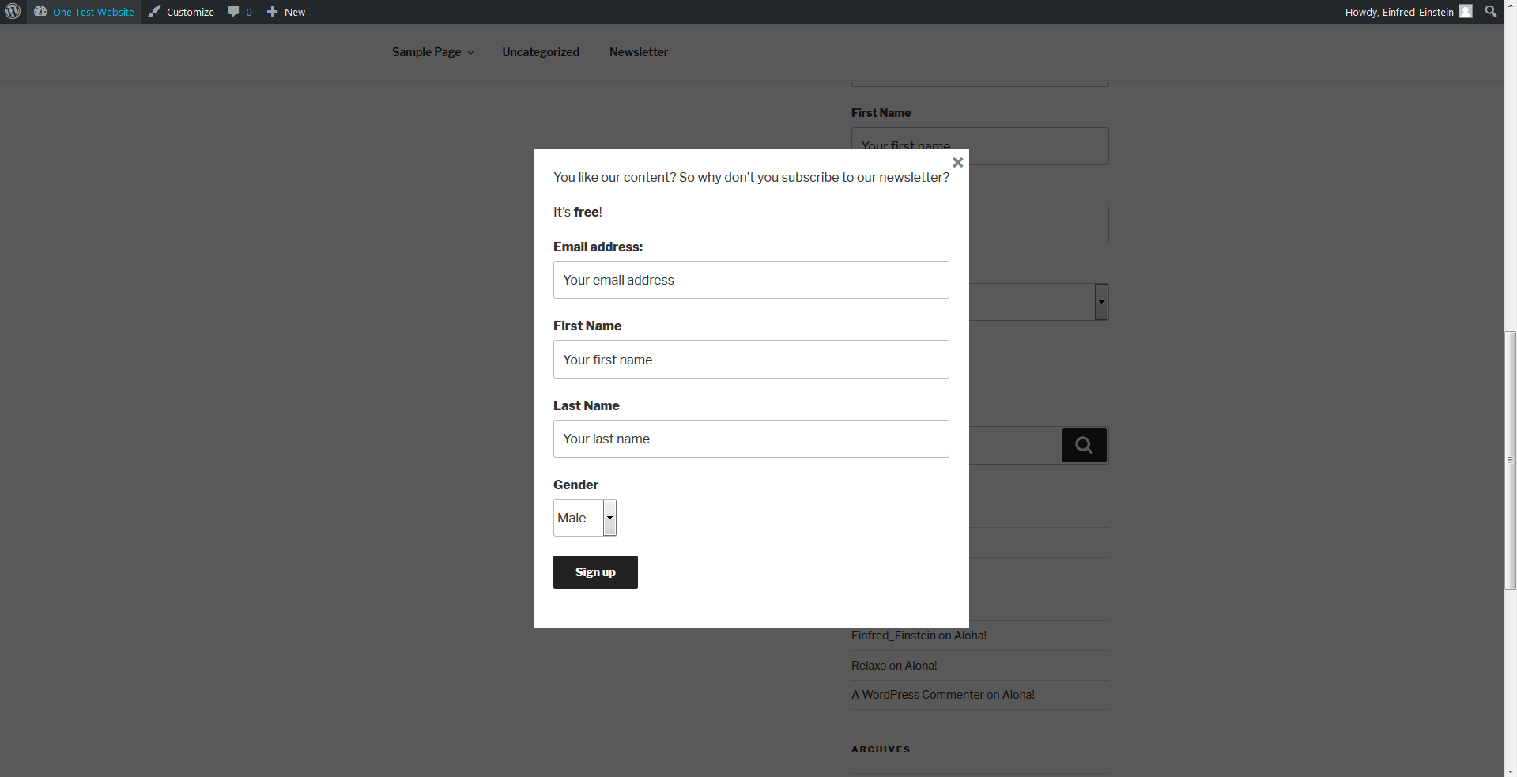Click the user avatar in admin bar

click(x=1466, y=12)
